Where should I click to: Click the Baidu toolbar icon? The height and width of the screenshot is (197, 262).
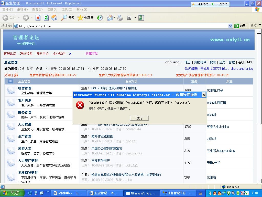click(x=141, y=17)
